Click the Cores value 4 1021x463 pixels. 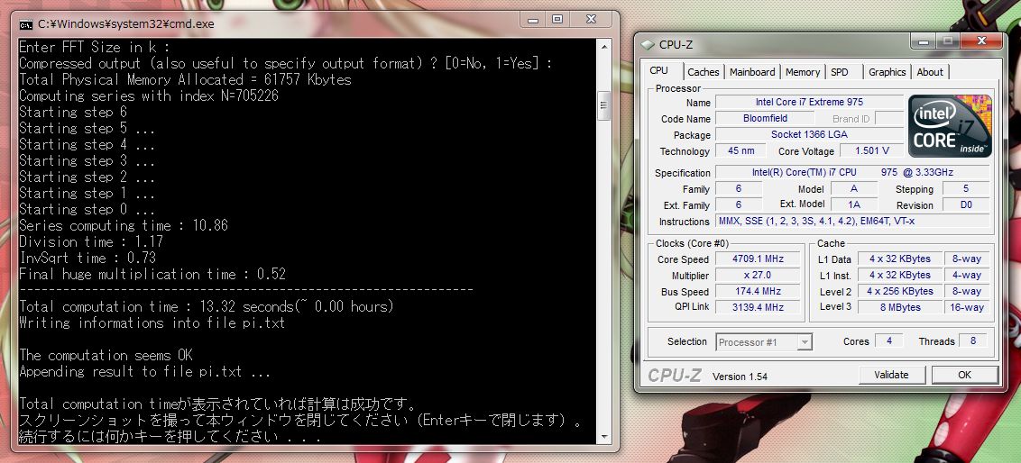coord(888,340)
